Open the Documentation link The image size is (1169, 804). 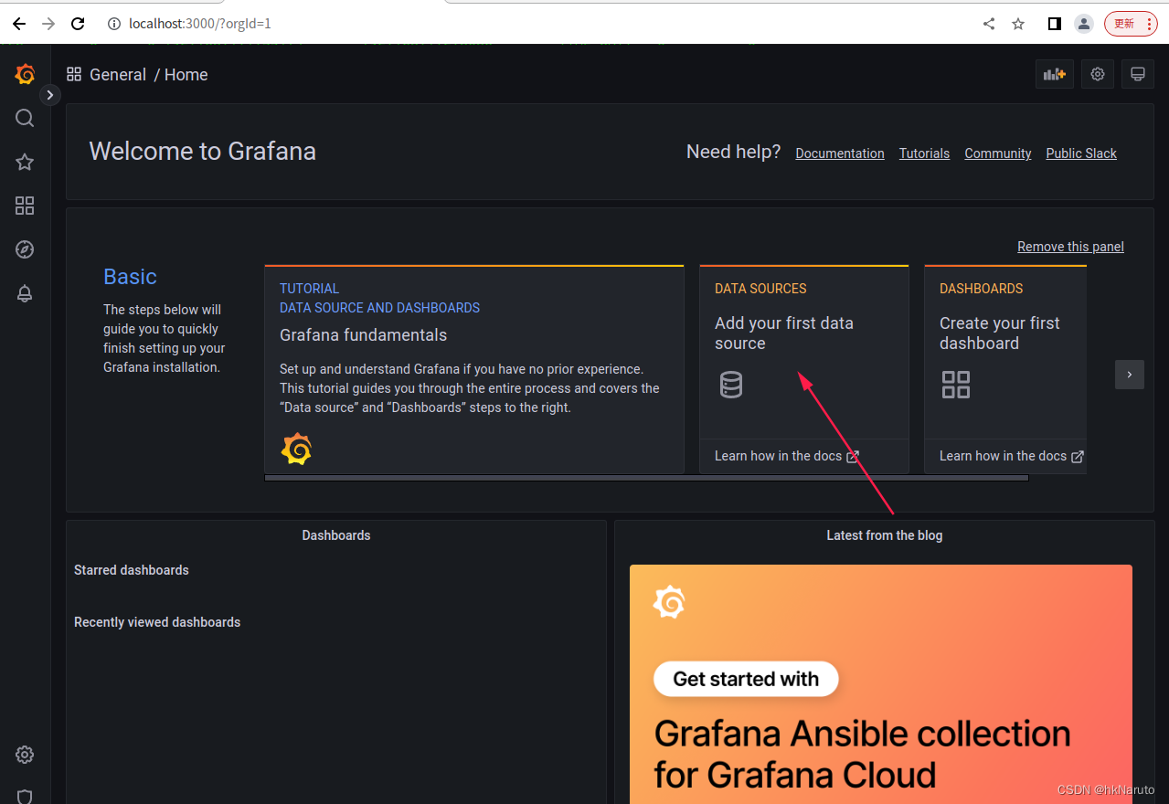[x=839, y=153]
